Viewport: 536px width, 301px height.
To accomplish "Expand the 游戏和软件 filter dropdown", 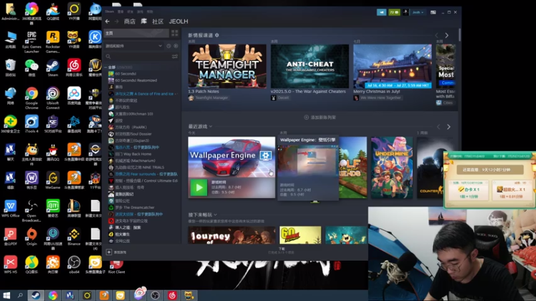I will [133, 45].
